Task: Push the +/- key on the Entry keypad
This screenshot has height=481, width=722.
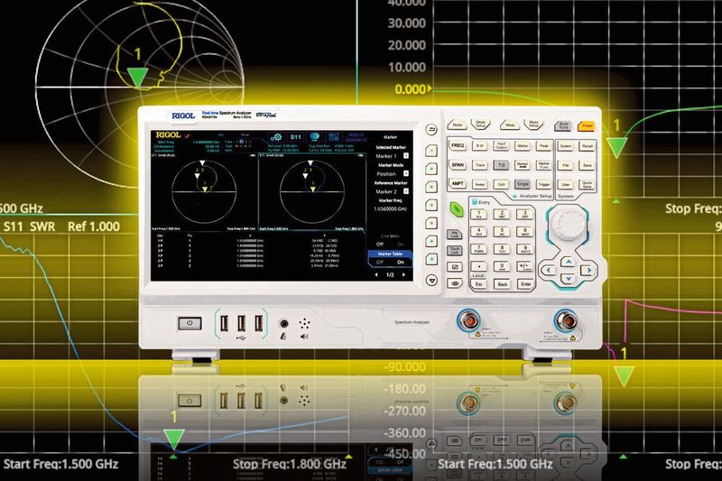Action: (x=525, y=266)
